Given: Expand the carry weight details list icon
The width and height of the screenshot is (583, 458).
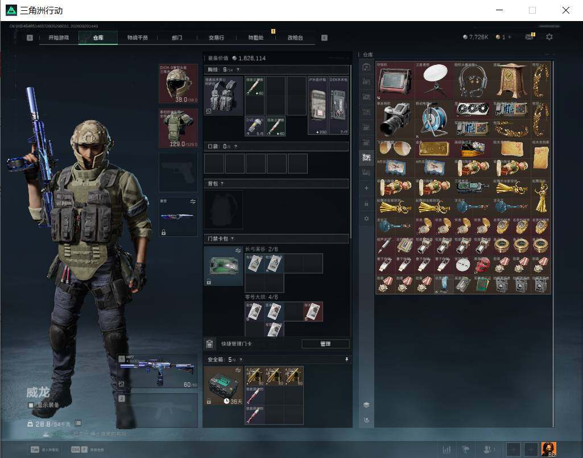Looking at the screenshot, I should click(78, 423).
